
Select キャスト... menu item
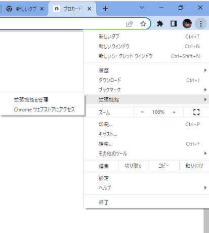146,134
